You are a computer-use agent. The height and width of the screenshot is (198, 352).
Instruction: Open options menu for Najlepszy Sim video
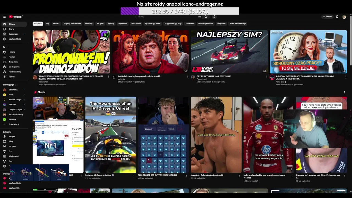(267, 76)
